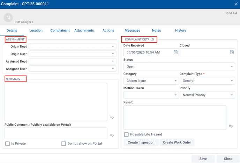Enable the Is Private checkbox
Screen dimensions: 240x163
coord(7,143)
